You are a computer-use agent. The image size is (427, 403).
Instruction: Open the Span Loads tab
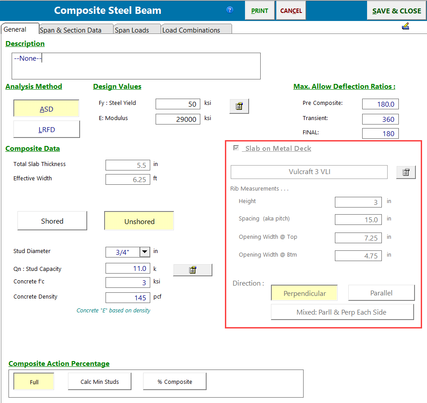[x=131, y=30]
